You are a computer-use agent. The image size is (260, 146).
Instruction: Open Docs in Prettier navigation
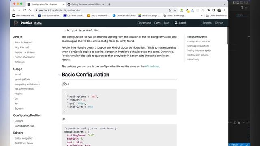pyautogui.click(x=157, y=23)
